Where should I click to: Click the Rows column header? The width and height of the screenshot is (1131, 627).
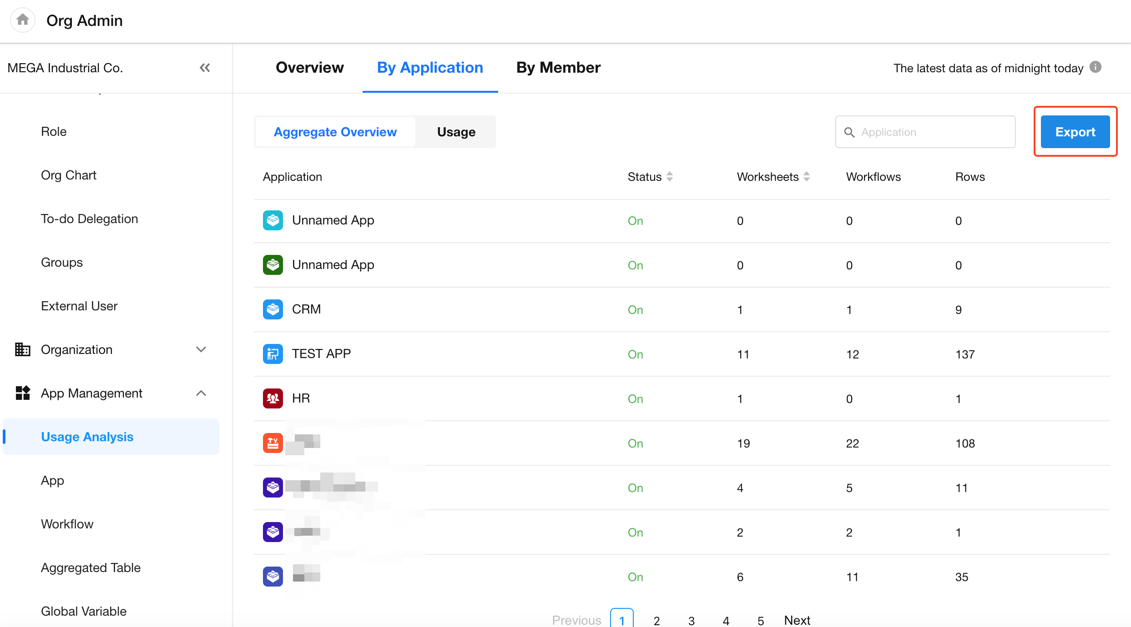click(970, 177)
